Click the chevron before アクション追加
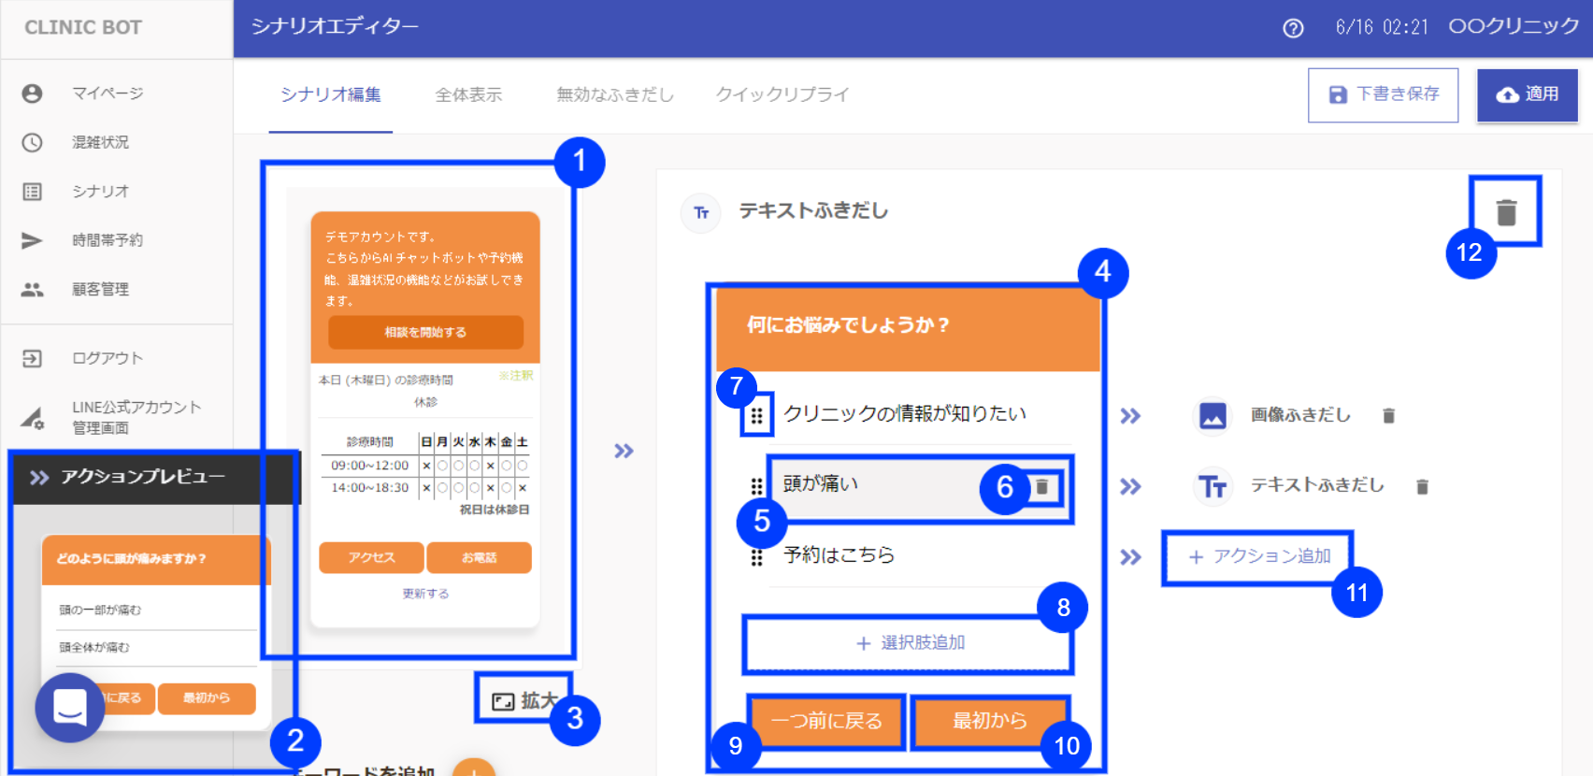Screen dimensions: 1593x776 point(1130,557)
